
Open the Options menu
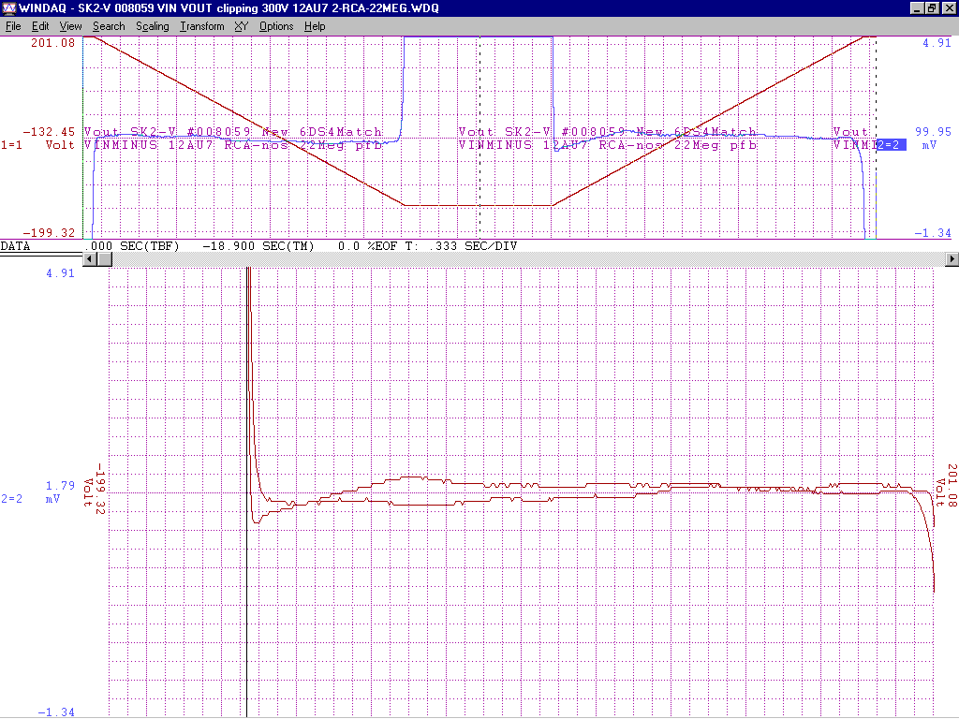pos(276,26)
